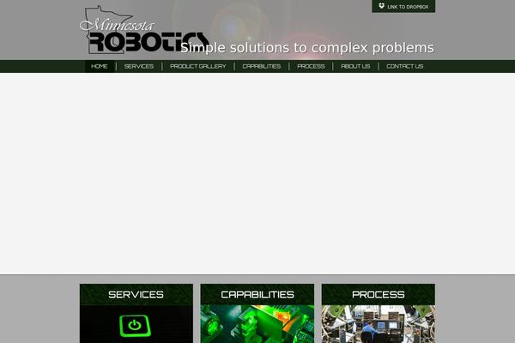The height and width of the screenshot is (343, 515).
Task: Click the green power button icon
Action: pyautogui.click(x=135, y=326)
